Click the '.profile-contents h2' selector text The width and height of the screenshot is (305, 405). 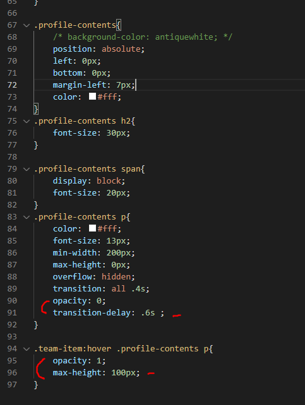[82, 121]
